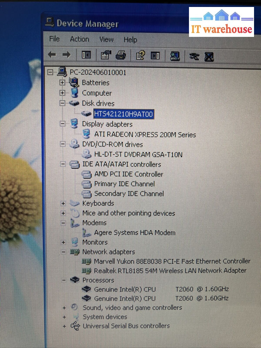Image resolution: width=261 pixels, height=348 pixels.
Task: Click the Disk drives category icon
Action: (74, 103)
